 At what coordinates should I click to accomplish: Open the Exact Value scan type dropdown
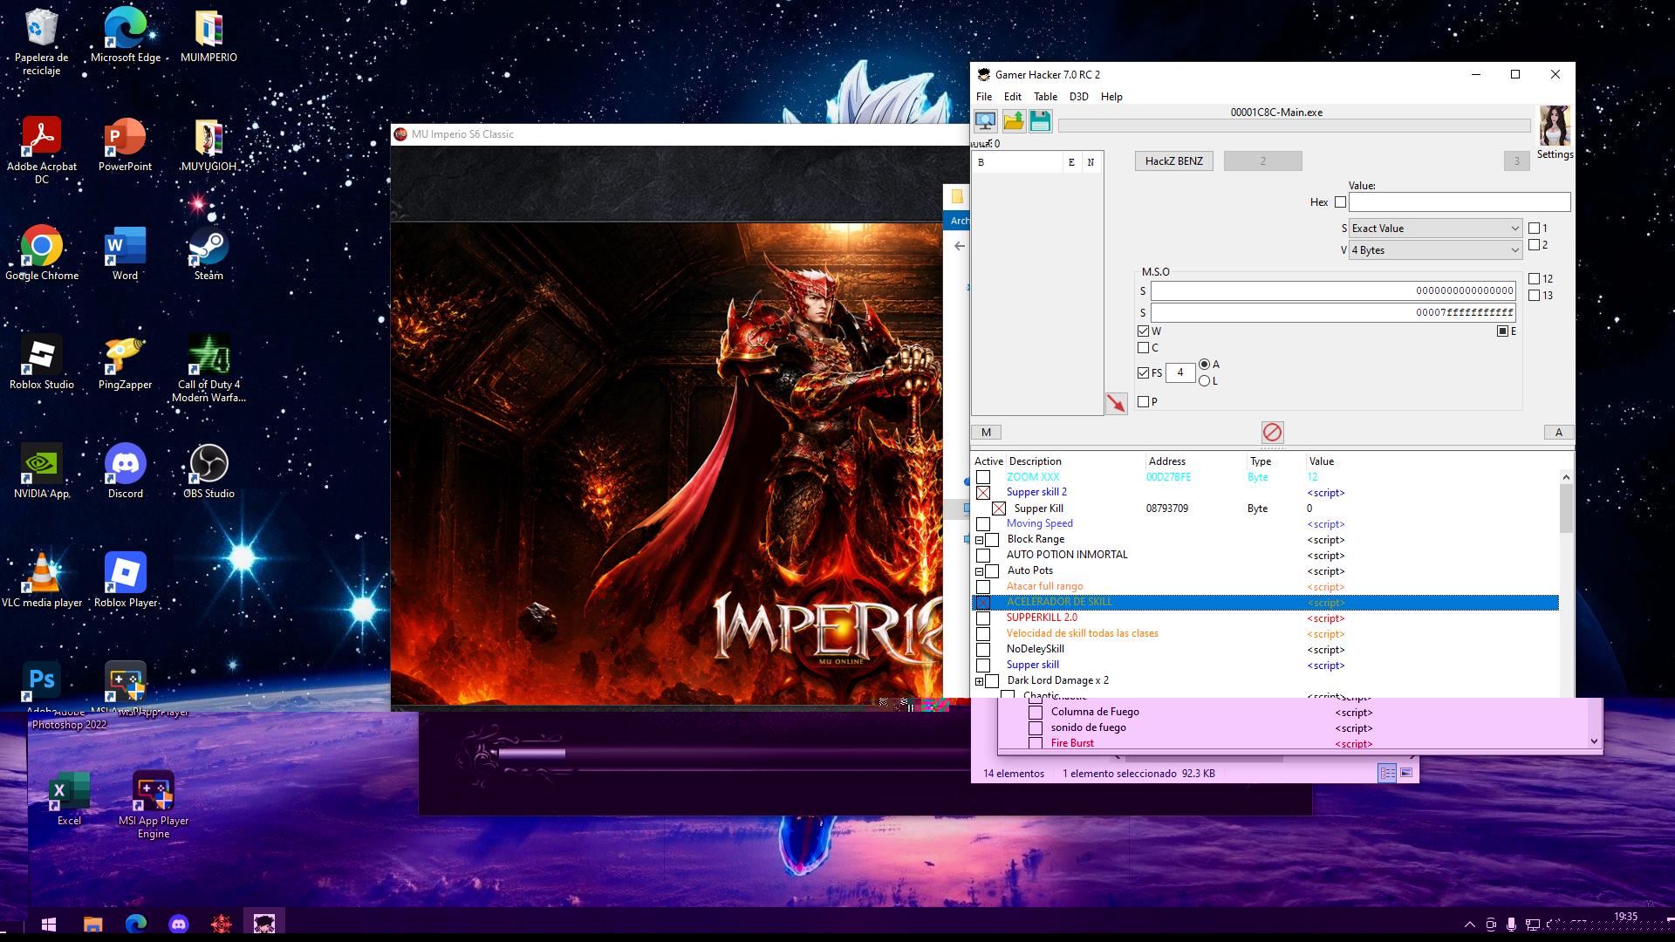(x=1436, y=229)
